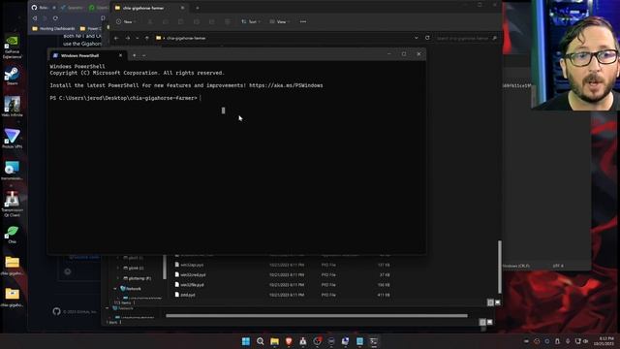Expand the plottemp (F:) tree node

click(118, 278)
